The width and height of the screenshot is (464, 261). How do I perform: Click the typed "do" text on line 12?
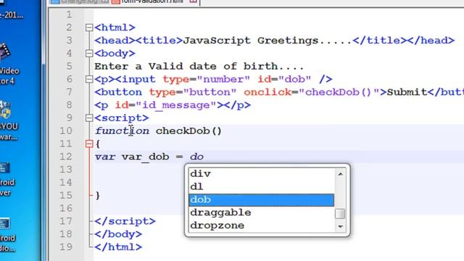196,157
